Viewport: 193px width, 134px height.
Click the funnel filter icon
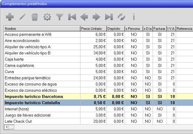[60, 17]
